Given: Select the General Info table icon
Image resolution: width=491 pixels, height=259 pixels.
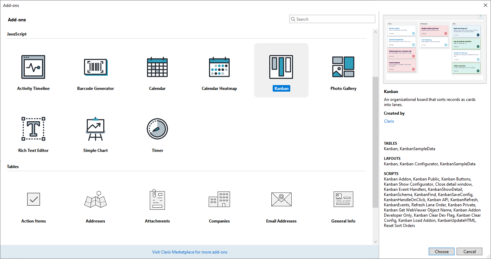Looking at the screenshot, I should [x=343, y=199].
